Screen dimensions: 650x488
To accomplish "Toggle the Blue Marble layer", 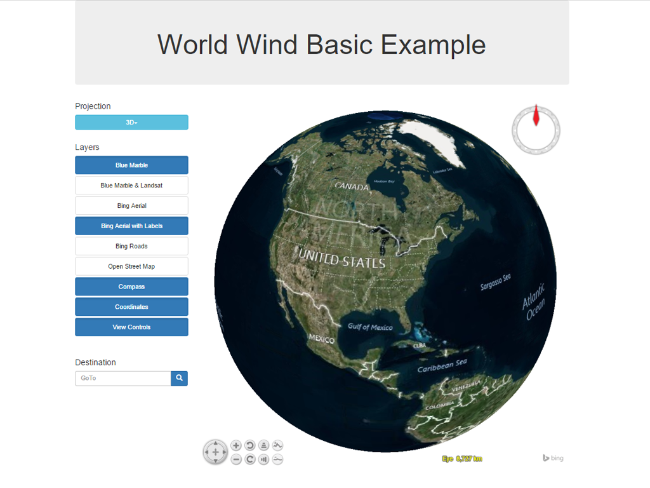I will coord(131,165).
